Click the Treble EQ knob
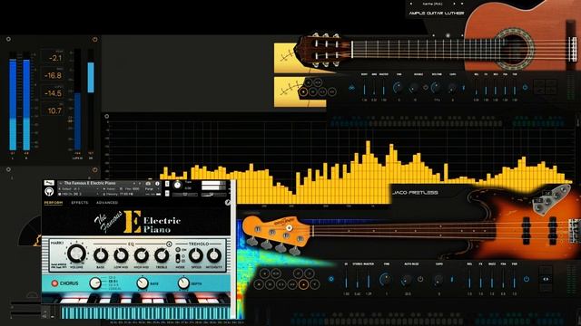Screen dimensions: 581x326 [162, 255]
